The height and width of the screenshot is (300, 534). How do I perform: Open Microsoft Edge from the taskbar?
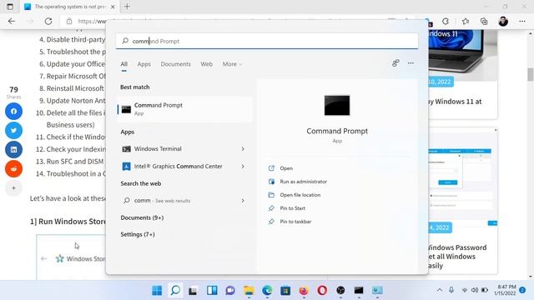coord(267,291)
